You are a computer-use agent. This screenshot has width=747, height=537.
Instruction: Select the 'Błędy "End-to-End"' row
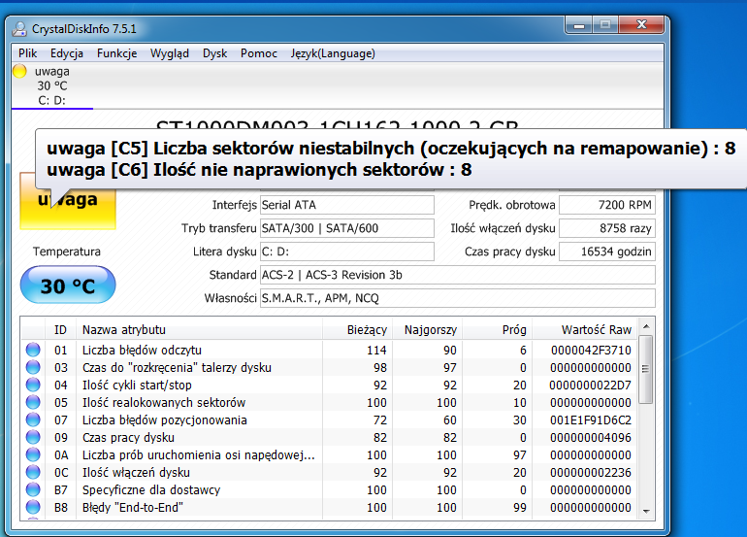330,507
